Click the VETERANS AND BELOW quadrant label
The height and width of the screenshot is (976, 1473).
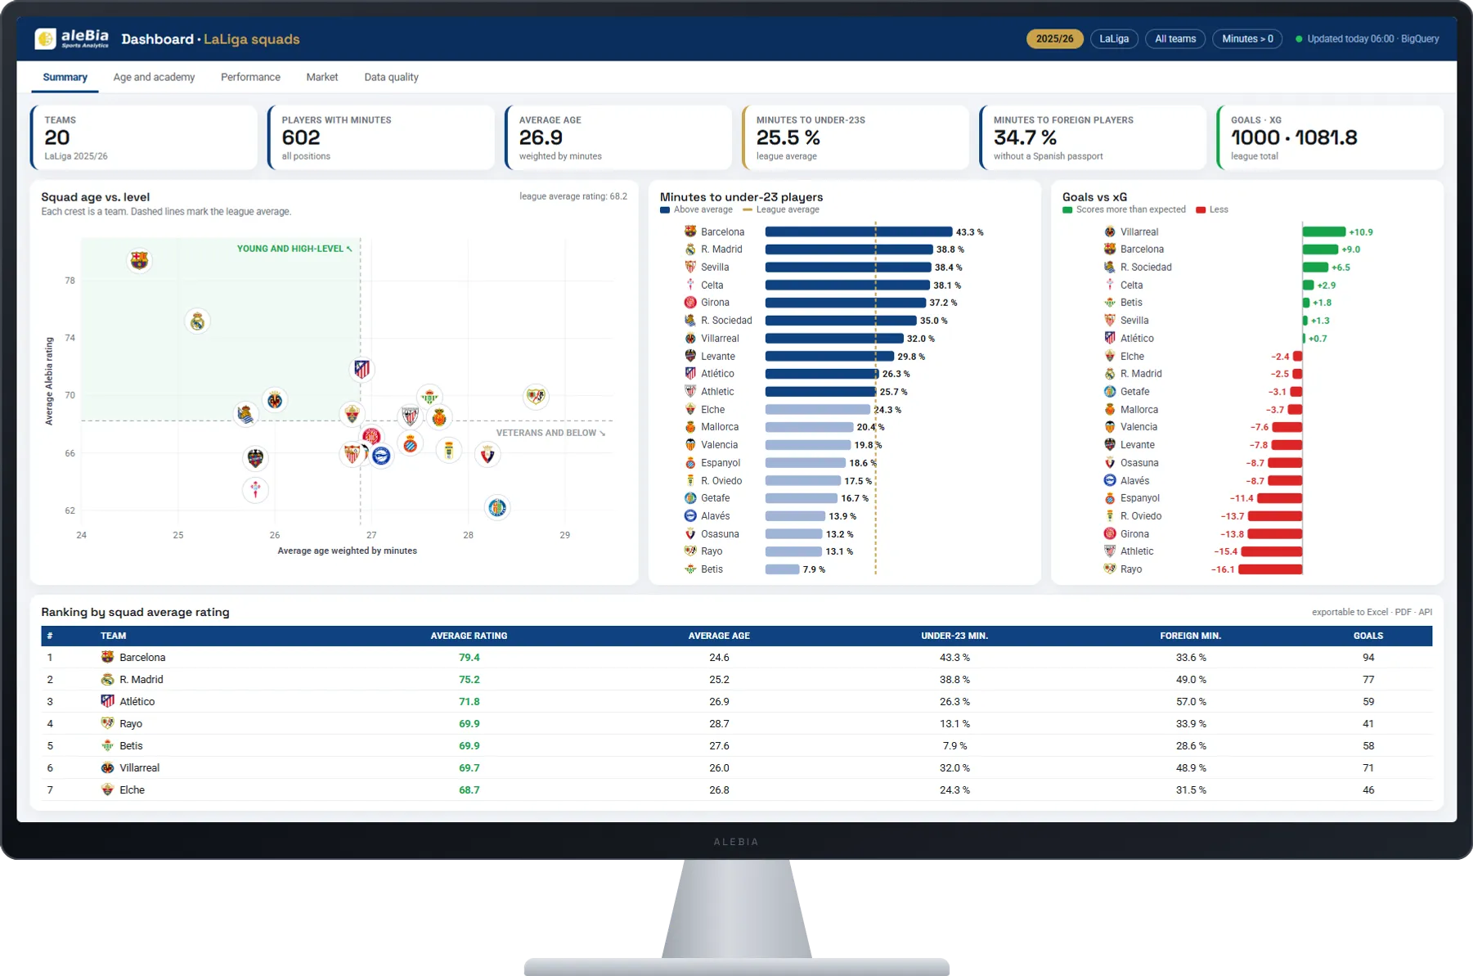click(x=550, y=433)
